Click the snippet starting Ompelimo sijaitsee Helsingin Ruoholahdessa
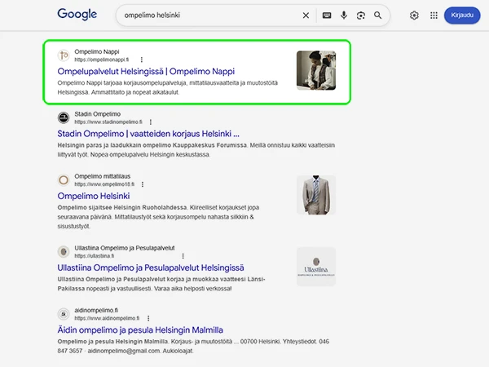The height and width of the screenshot is (367, 489). [158, 217]
